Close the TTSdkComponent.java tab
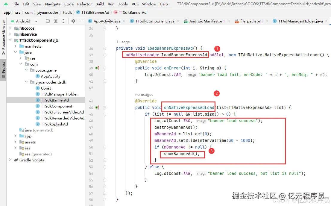The width and height of the screenshot is (331, 206). tap(178, 21)
